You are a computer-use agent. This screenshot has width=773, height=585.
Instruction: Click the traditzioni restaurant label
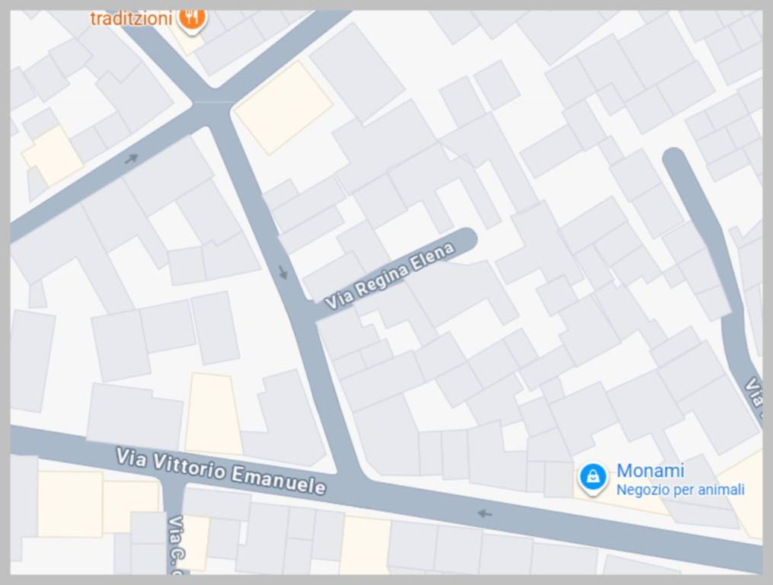131,19
